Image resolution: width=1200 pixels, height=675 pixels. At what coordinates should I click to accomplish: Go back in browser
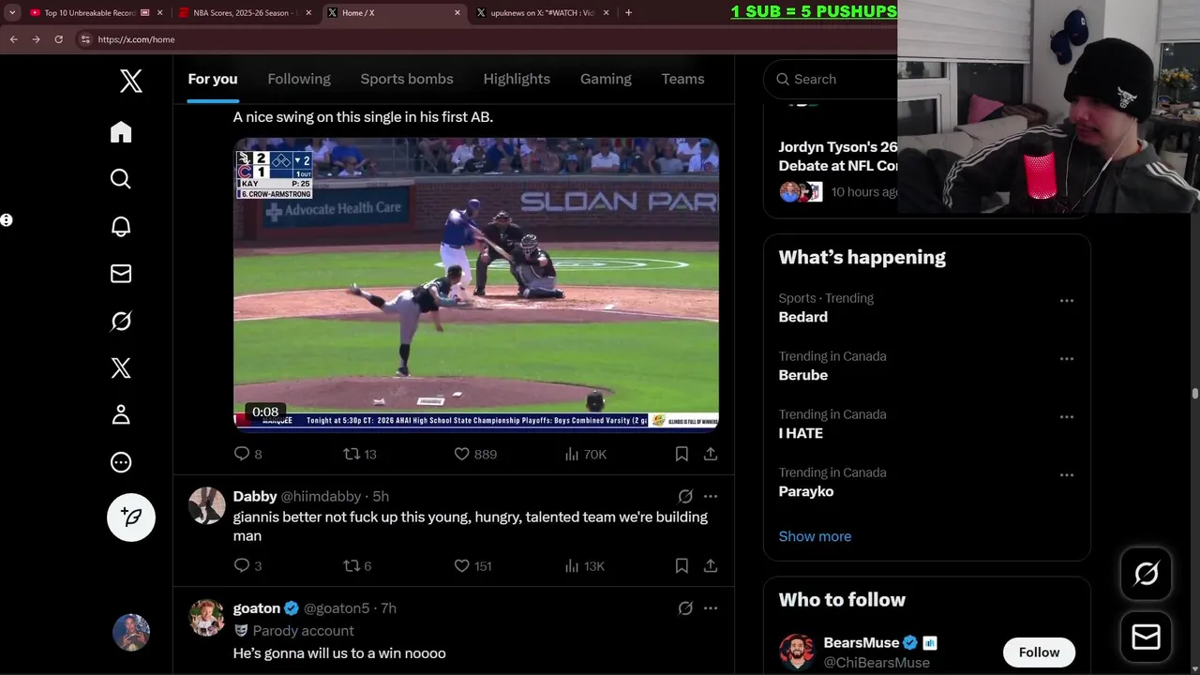tap(13, 39)
